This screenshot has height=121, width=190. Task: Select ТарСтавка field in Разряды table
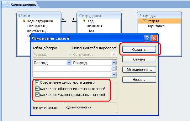click(x=156, y=26)
